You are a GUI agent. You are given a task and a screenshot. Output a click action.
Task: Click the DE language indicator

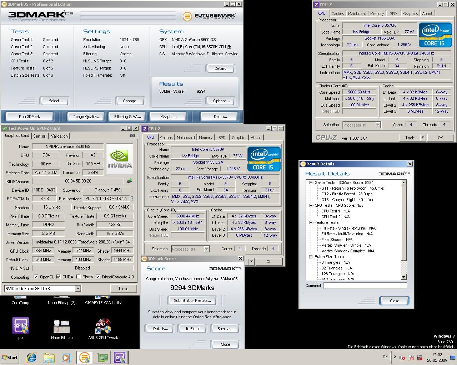(x=385, y=357)
